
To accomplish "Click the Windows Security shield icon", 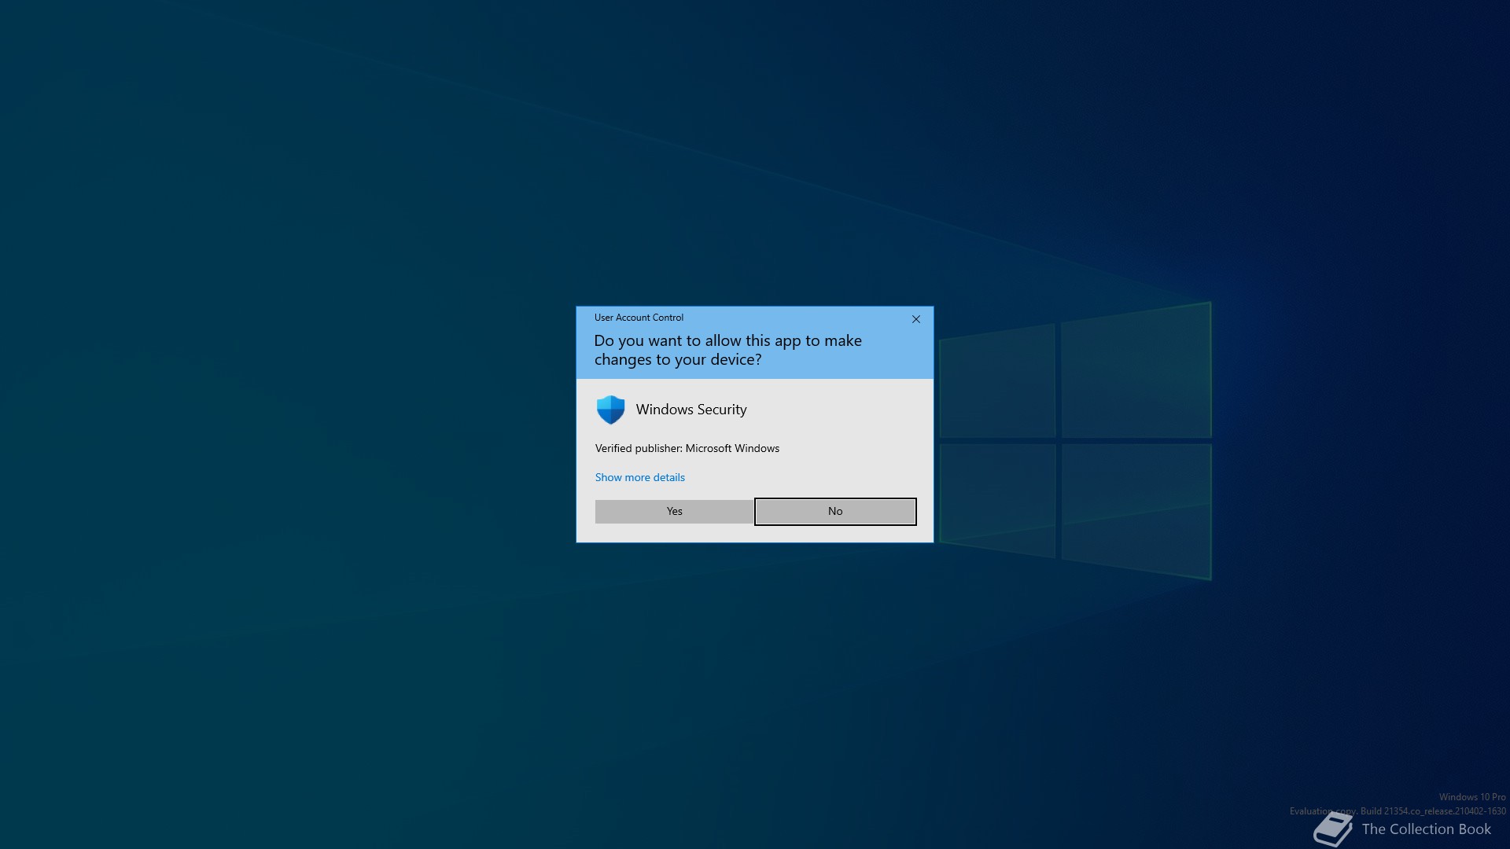I will click(x=610, y=410).
